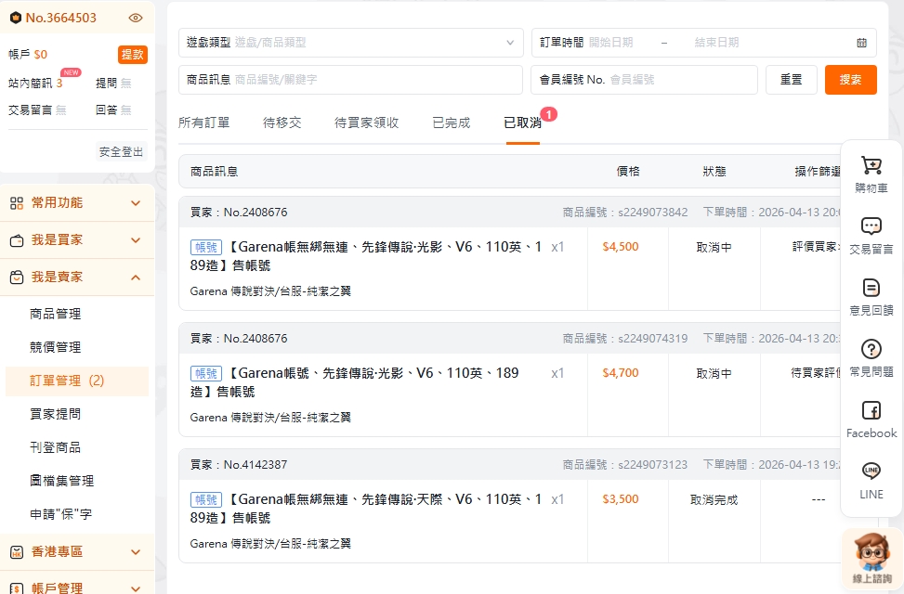Open 商品管理 in the sidebar
904x594 pixels.
[x=56, y=314]
